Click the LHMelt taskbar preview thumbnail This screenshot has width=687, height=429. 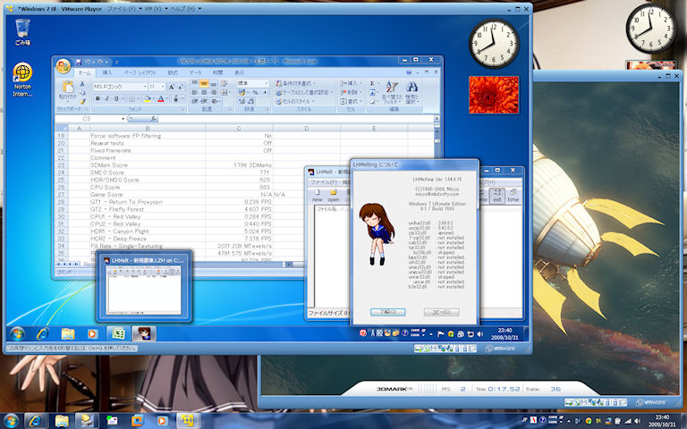(x=144, y=287)
